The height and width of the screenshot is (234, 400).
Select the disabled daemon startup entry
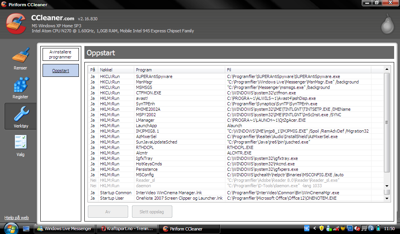[x=236, y=186]
